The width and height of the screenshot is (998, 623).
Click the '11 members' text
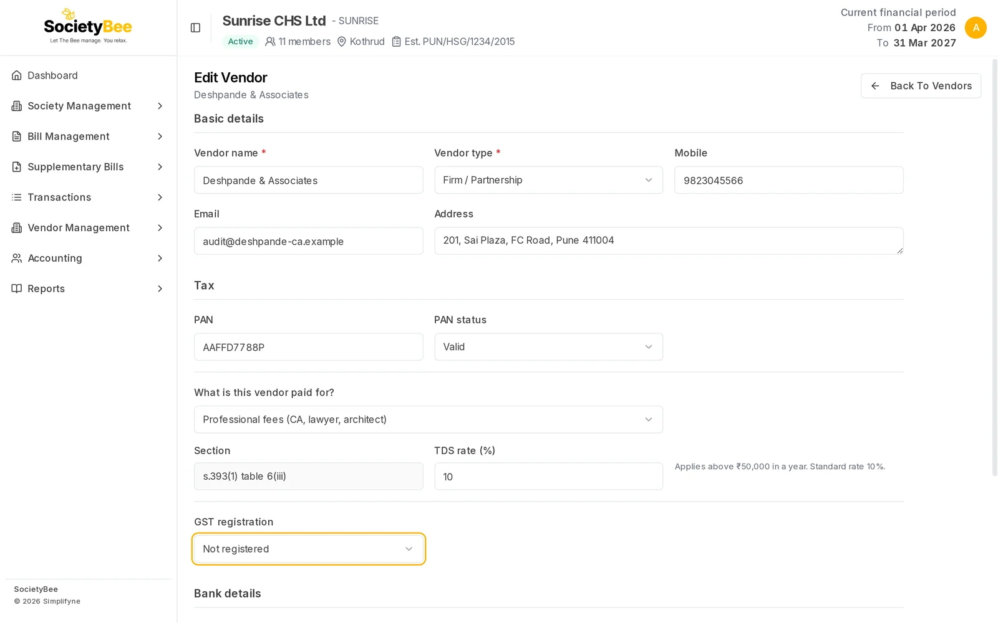click(x=304, y=42)
